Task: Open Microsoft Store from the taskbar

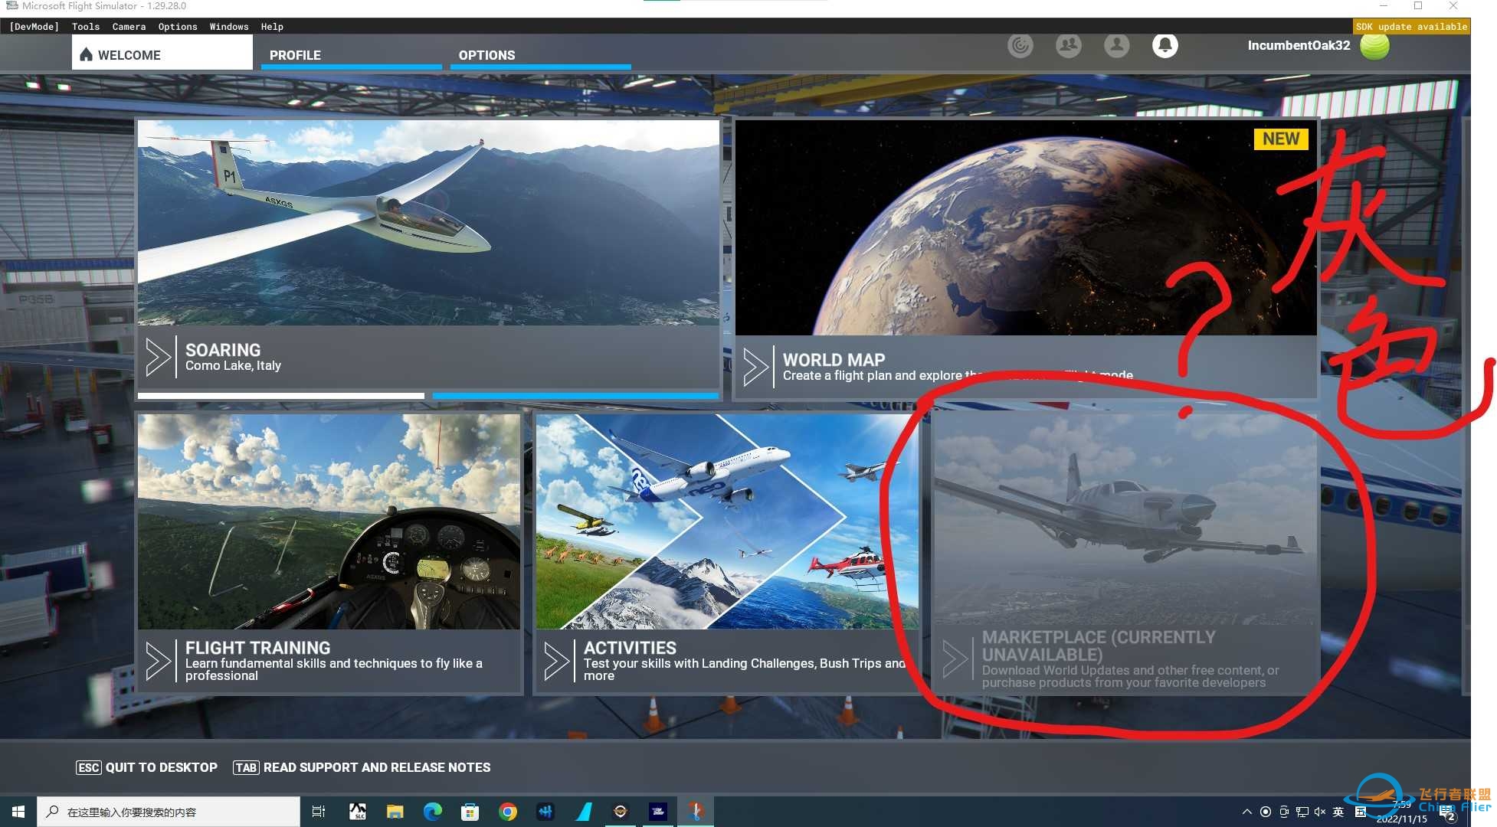Action: click(470, 812)
